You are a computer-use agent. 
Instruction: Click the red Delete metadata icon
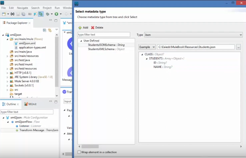pyautogui.click(x=93, y=28)
